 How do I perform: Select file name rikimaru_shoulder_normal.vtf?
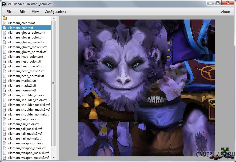(x=29, y=114)
